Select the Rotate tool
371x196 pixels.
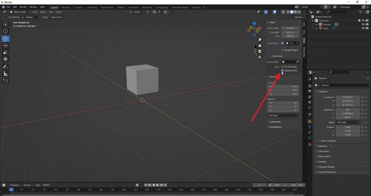coord(5,45)
